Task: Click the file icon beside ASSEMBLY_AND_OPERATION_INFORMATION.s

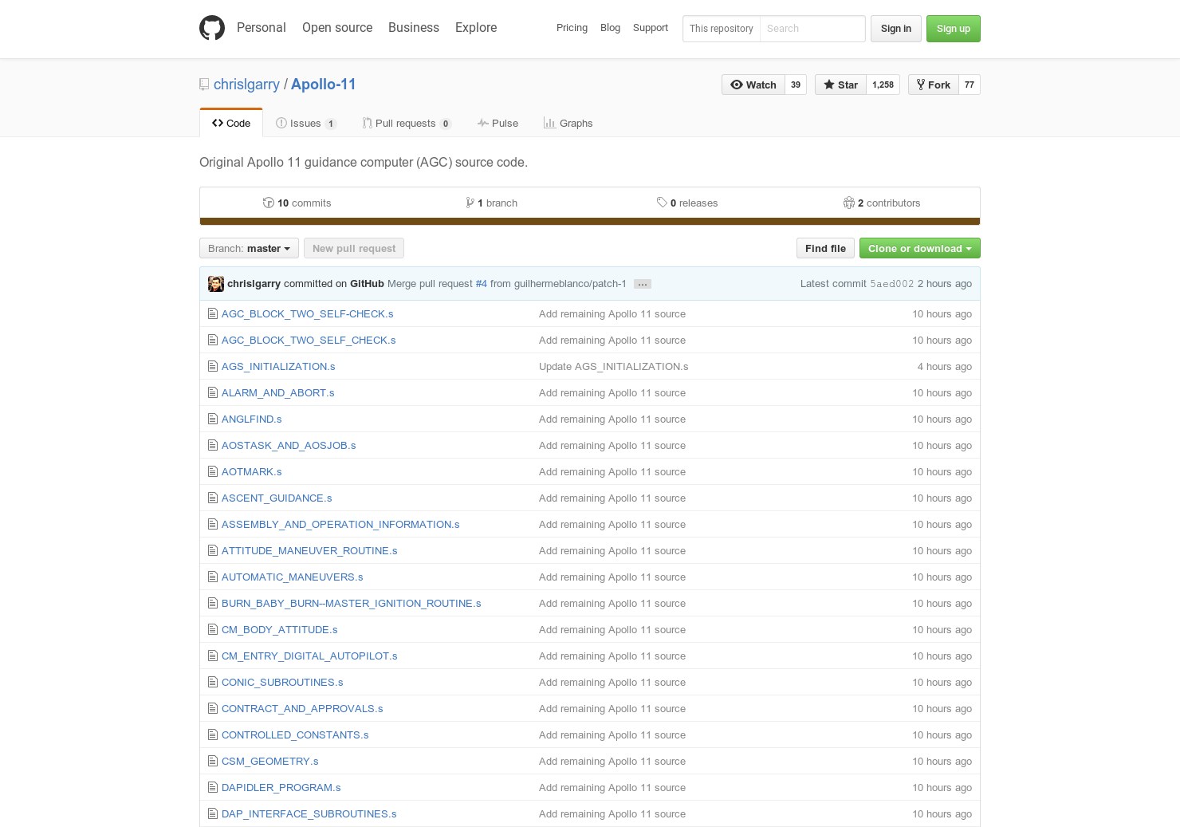Action: pos(213,525)
